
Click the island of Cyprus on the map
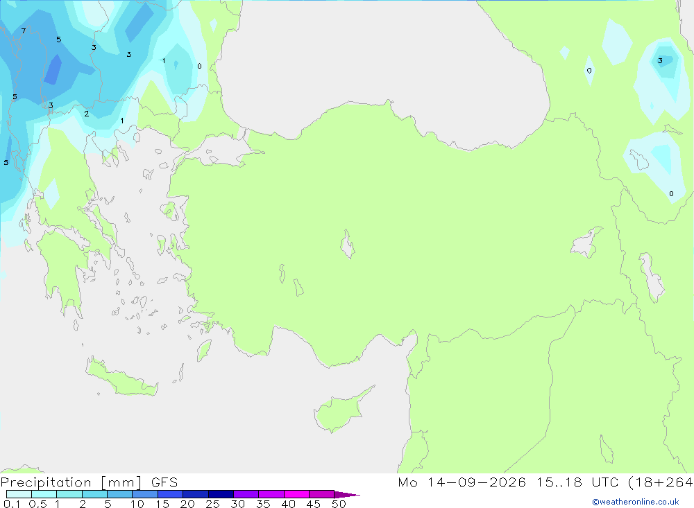point(341,409)
